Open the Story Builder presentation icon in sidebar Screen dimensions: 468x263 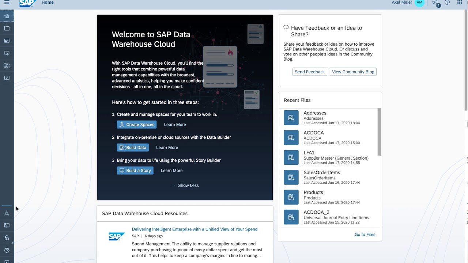point(7,53)
